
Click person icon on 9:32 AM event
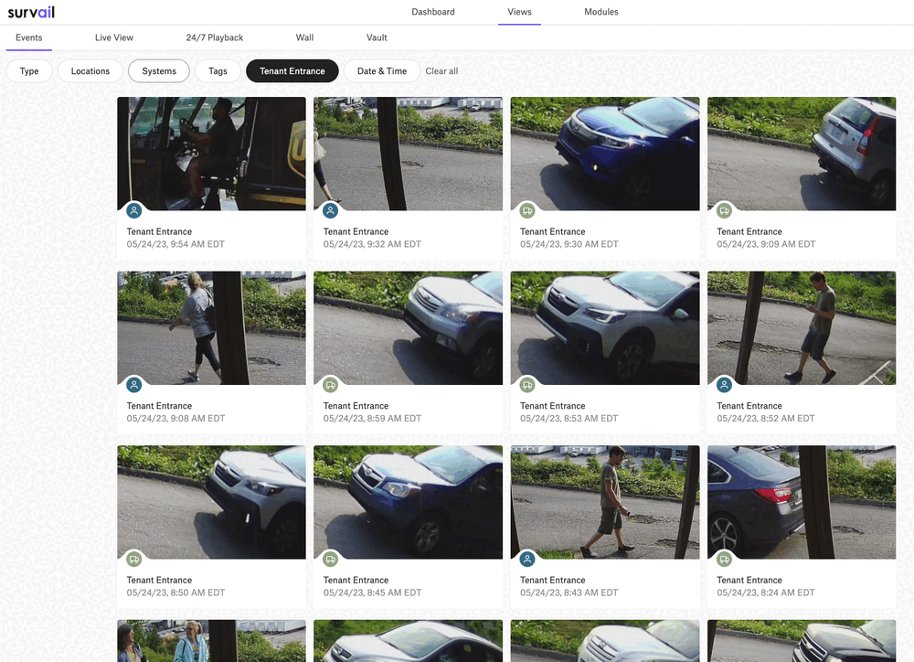tap(331, 210)
